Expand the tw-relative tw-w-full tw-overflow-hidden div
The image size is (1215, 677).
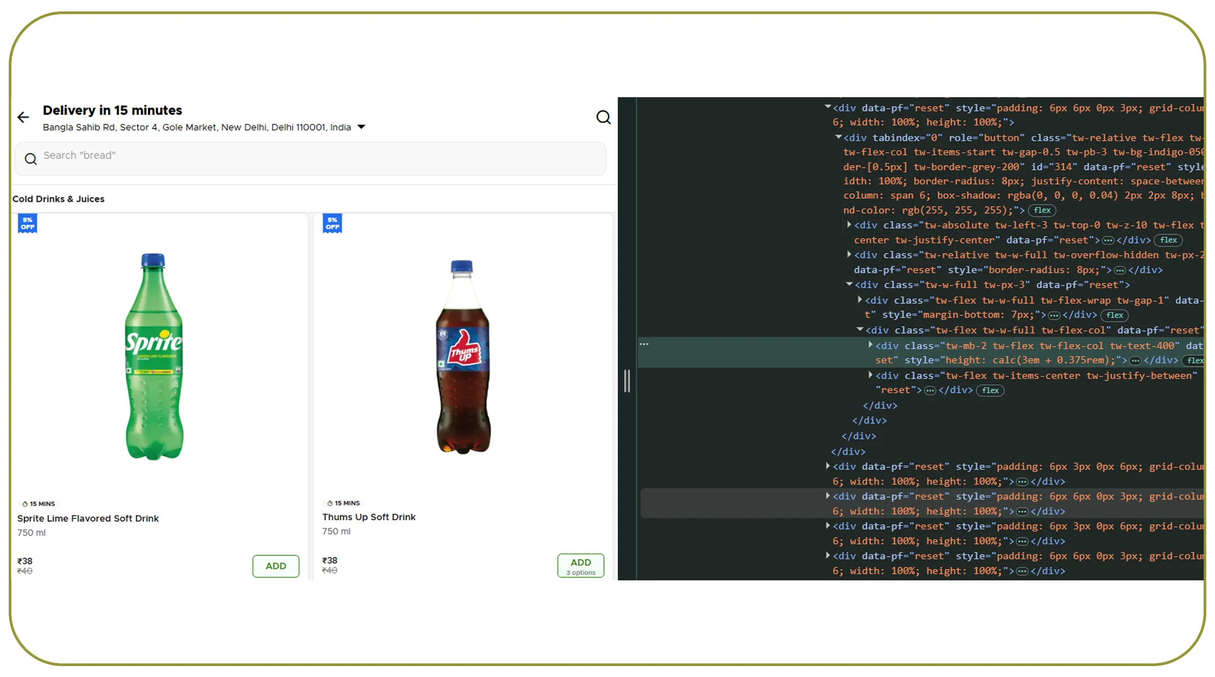point(849,254)
